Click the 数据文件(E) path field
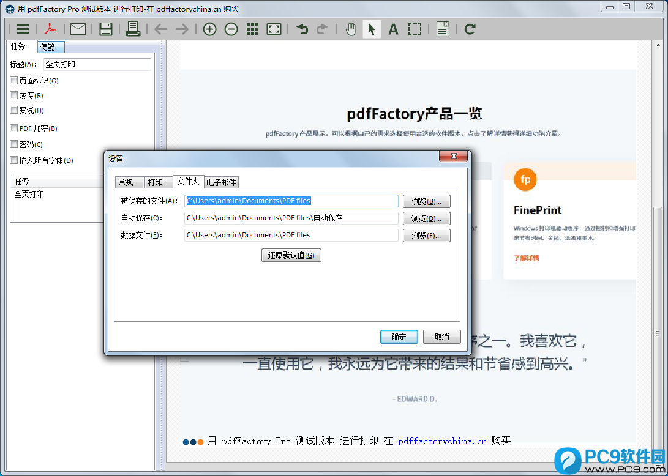The image size is (668, 476). (x=291, y=235)
